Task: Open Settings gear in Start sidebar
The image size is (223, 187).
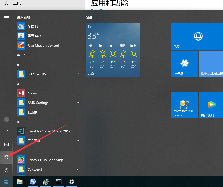Action: tap(7, 157)
